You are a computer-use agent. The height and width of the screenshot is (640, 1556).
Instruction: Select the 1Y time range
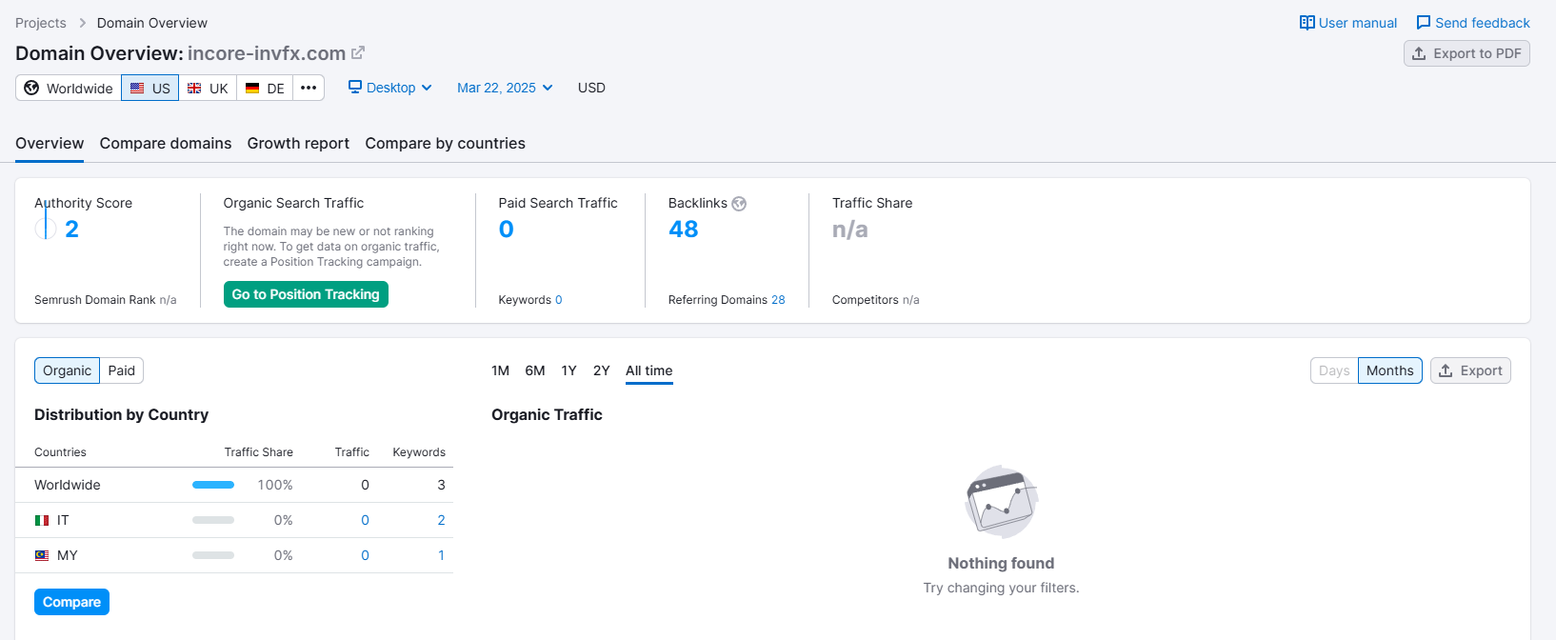point(569,370)
